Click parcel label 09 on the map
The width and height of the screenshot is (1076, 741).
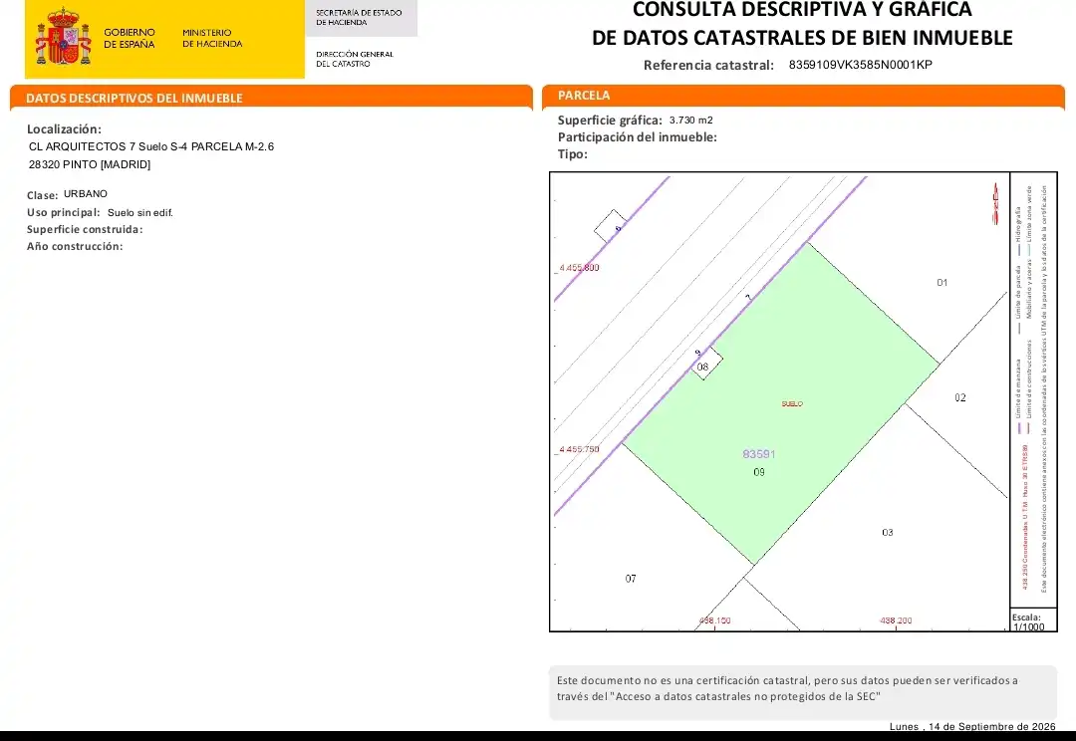(759, 472)
